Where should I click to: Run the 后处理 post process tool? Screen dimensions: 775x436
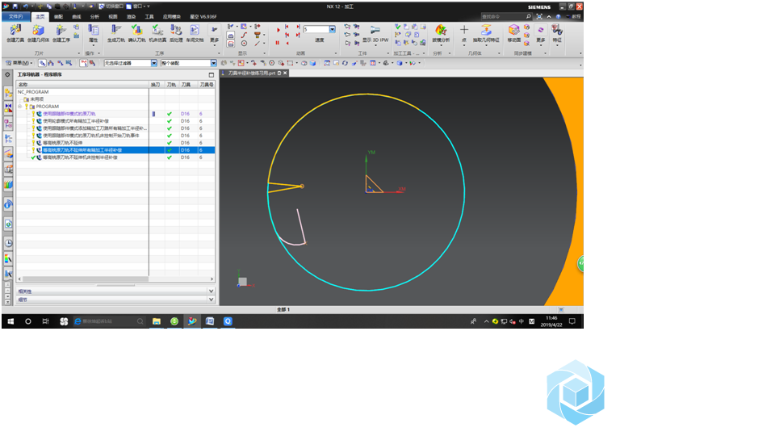(x=176, y=31)
